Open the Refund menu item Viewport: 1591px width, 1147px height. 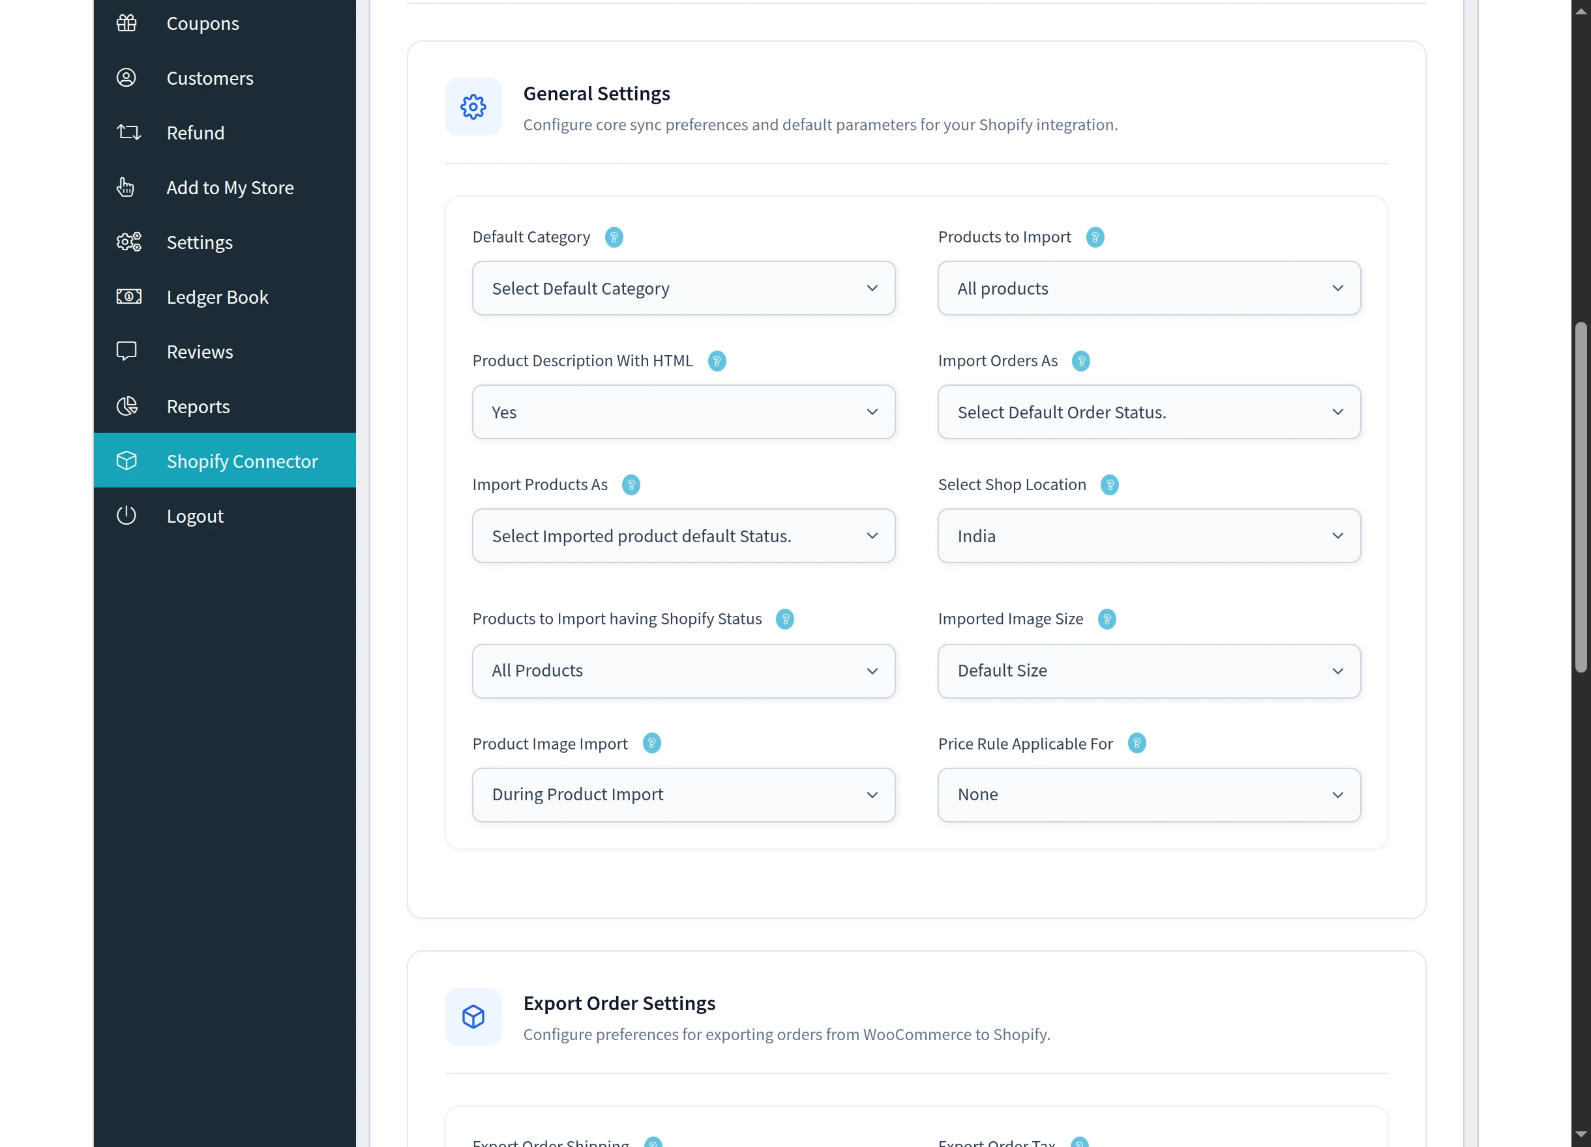[224, 132]
